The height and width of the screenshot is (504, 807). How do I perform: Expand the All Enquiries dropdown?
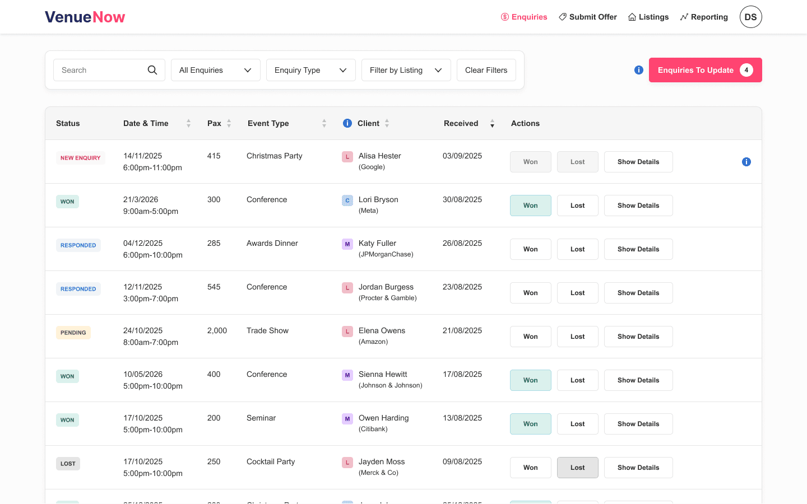tap(216, 70)
